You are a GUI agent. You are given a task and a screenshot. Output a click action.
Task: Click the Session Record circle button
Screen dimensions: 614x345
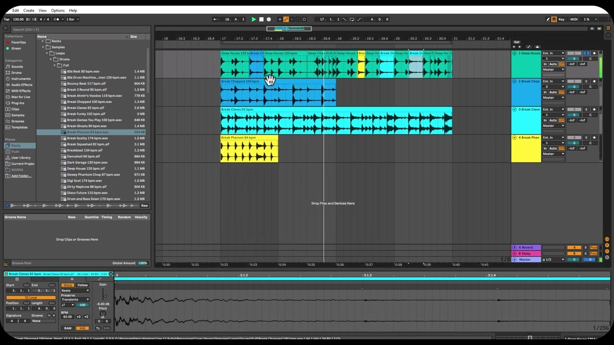(x=304, y=19)
